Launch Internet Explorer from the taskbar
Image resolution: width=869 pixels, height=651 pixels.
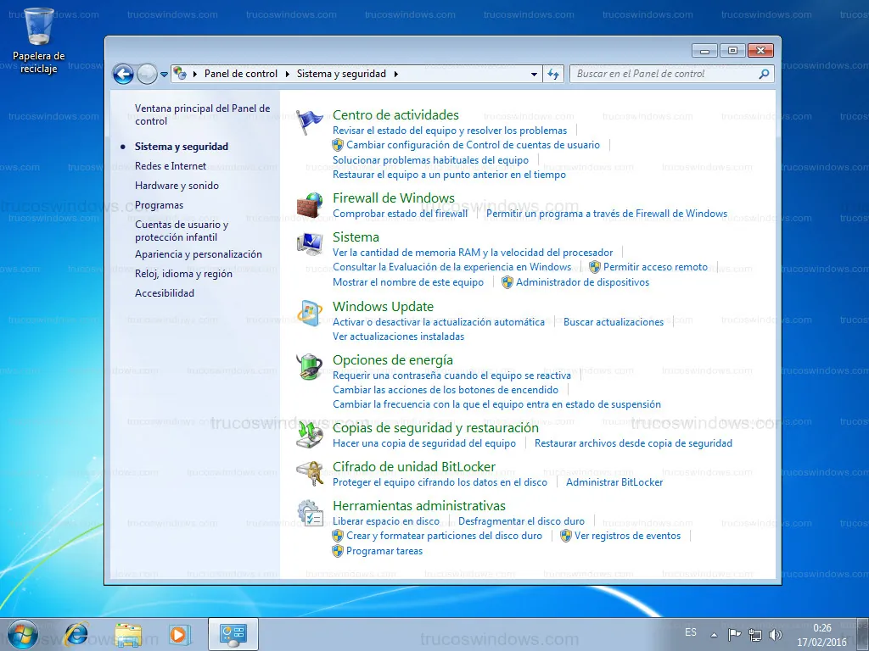click(x=76, y=633)
